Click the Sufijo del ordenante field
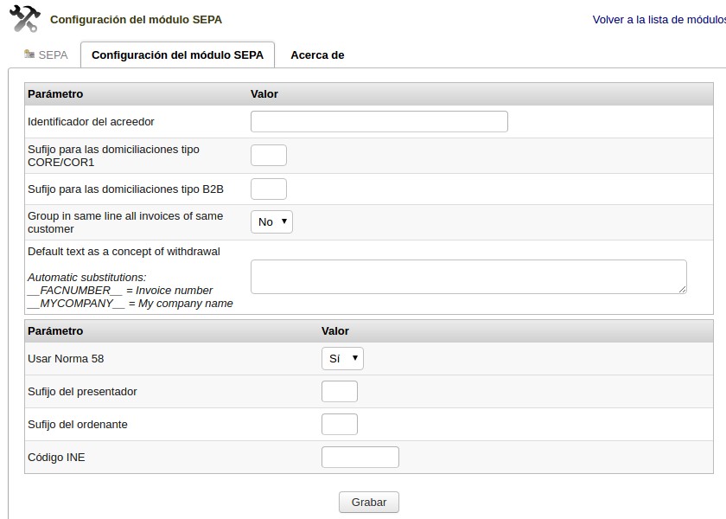This screenshot has width=726, height=519. (339, 425)
